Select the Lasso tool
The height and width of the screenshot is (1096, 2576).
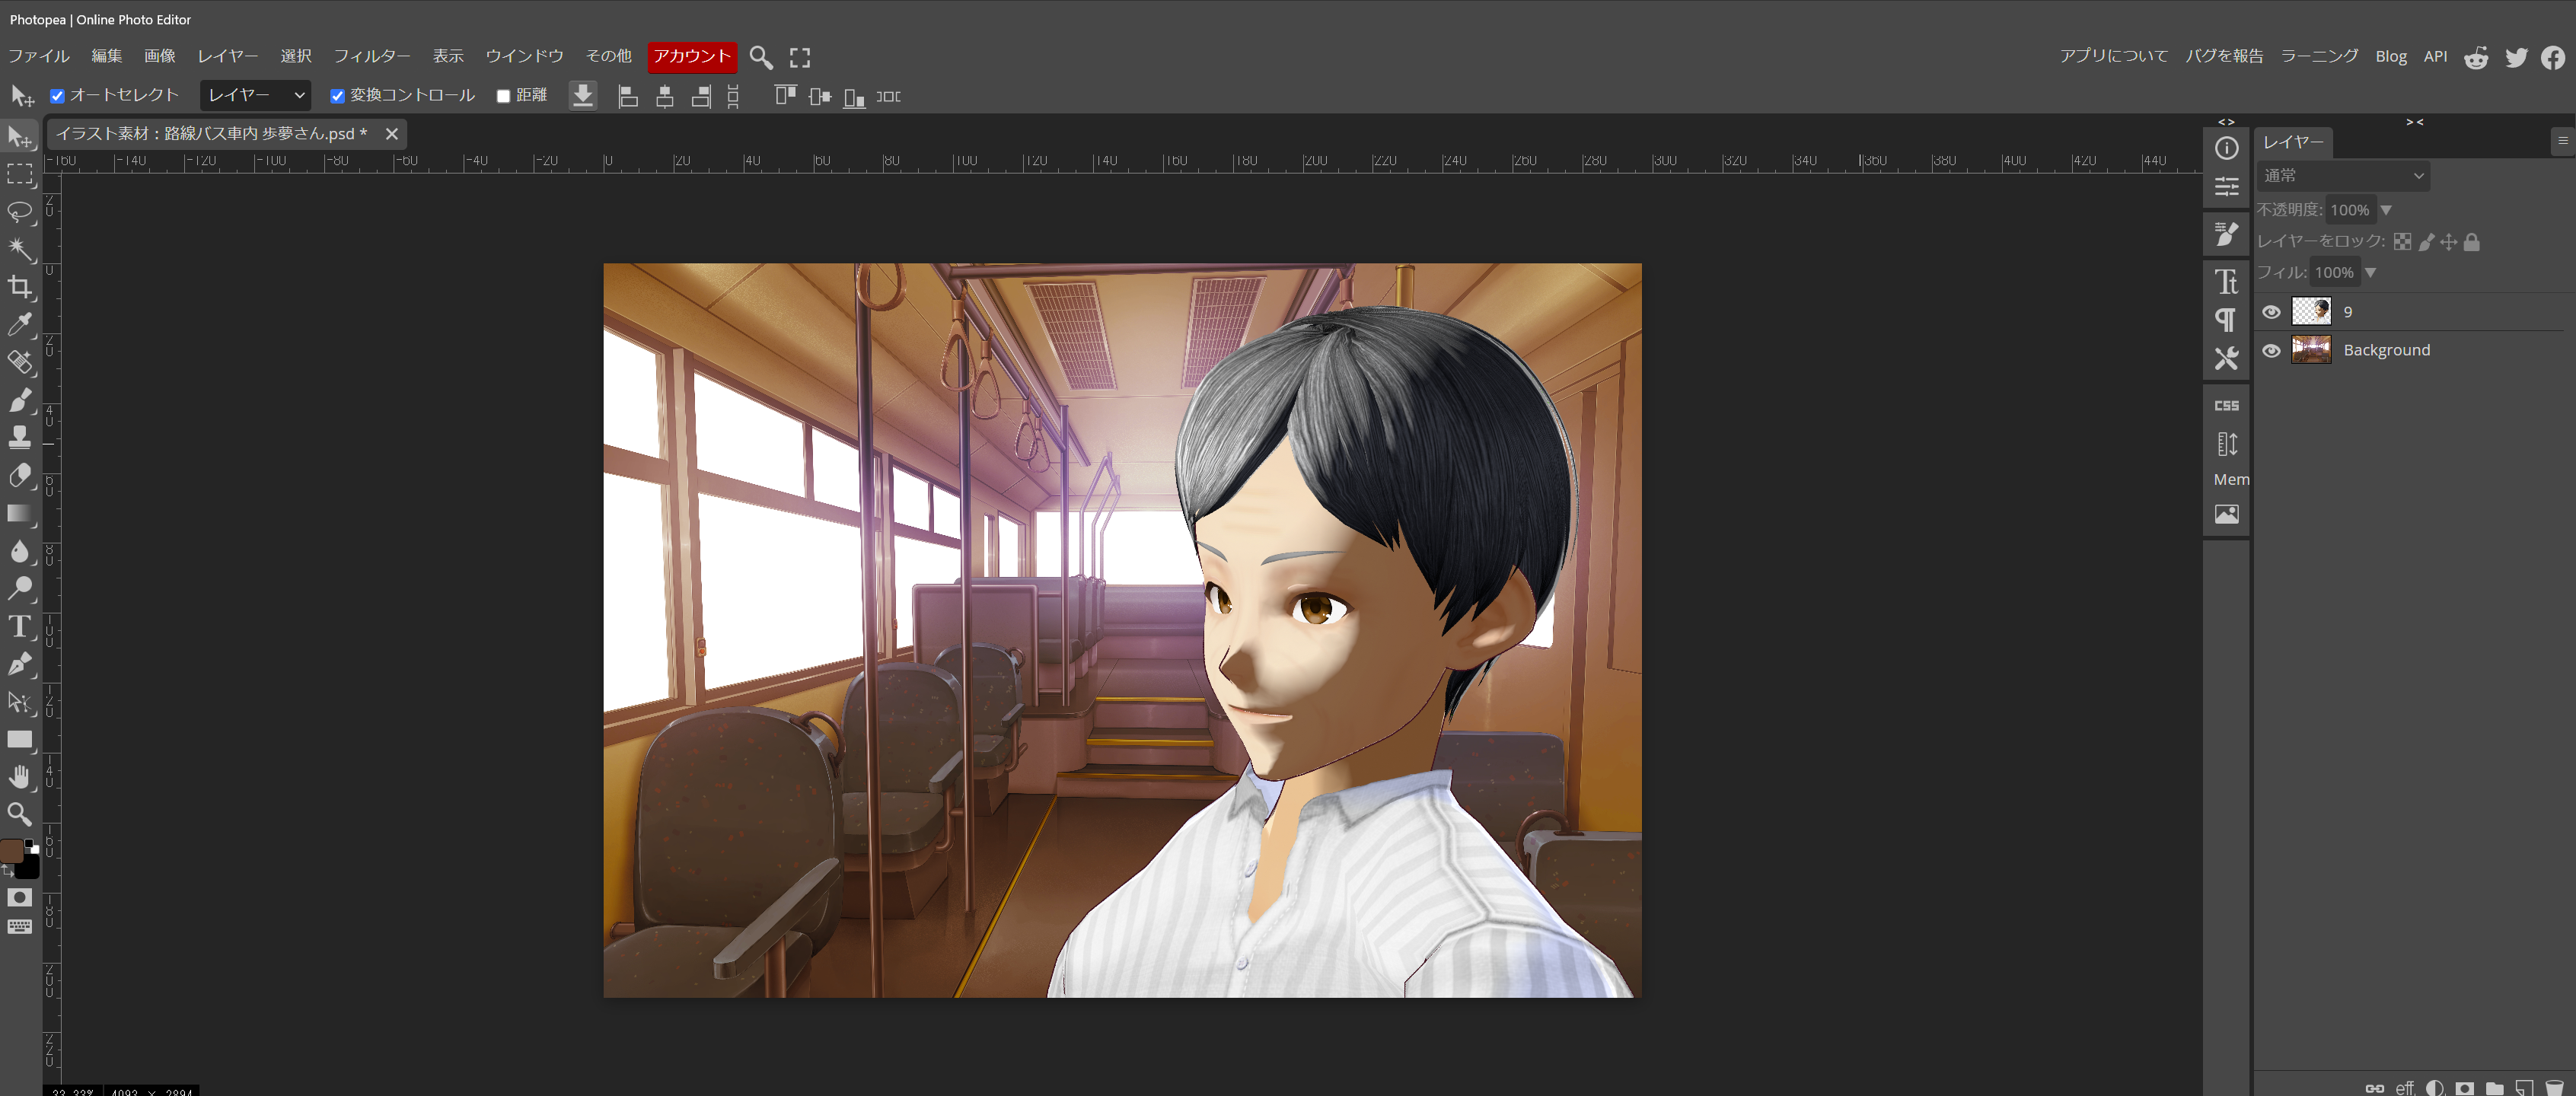click(x=19, y=212)
